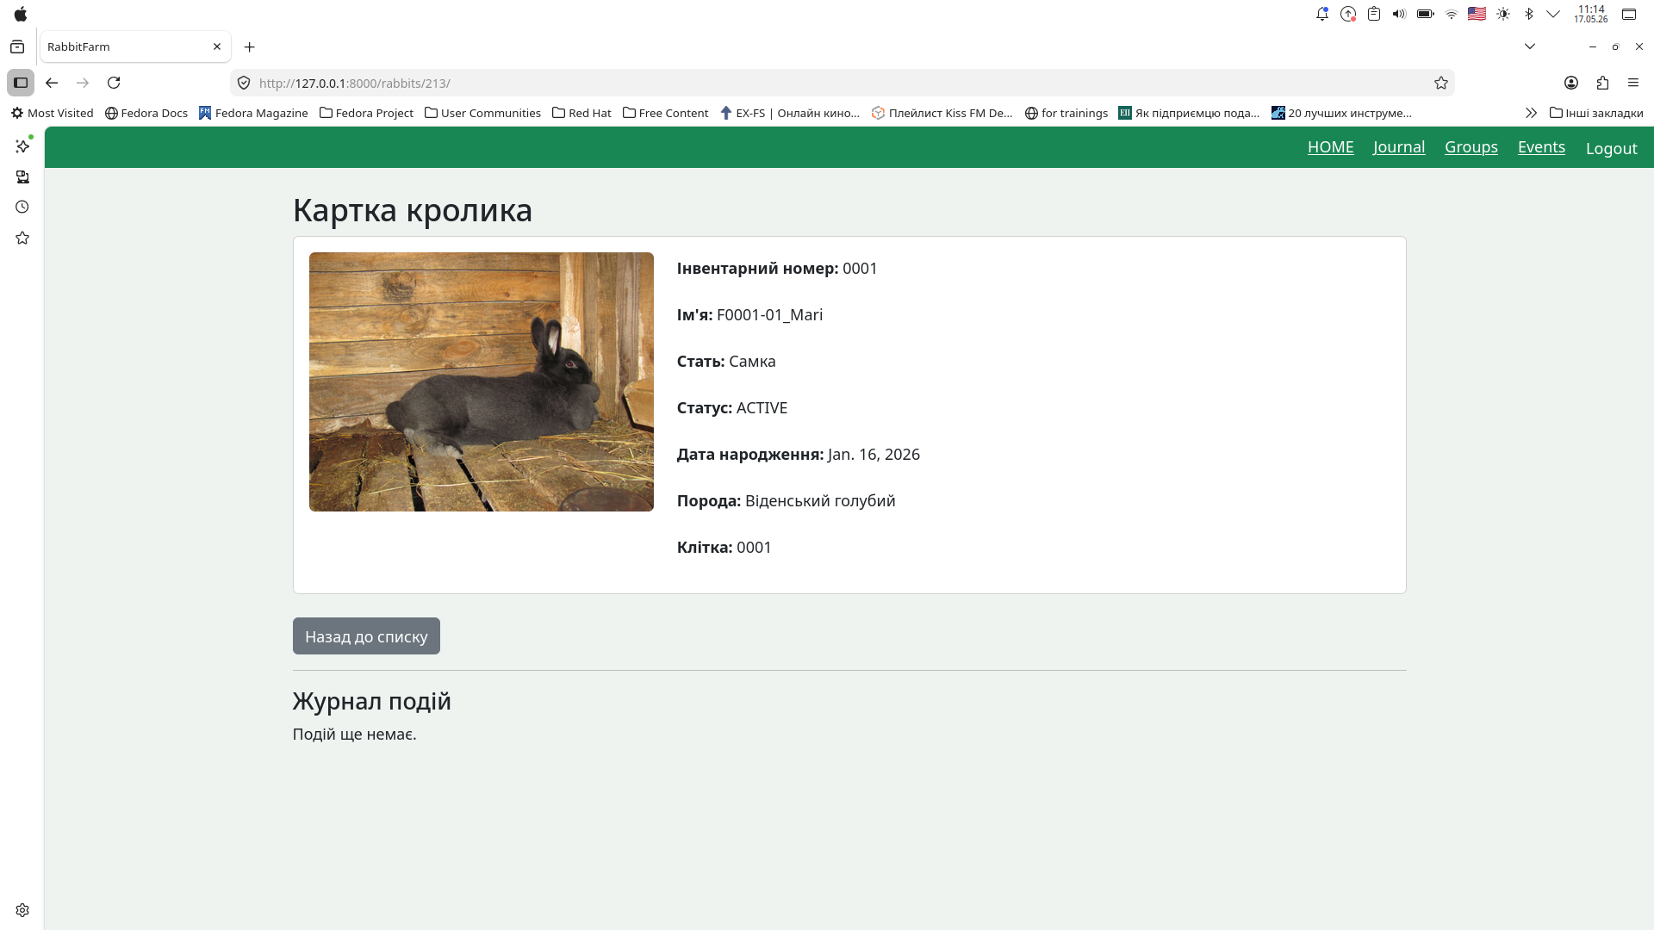Open the Apple menu

tap(21, 14)
